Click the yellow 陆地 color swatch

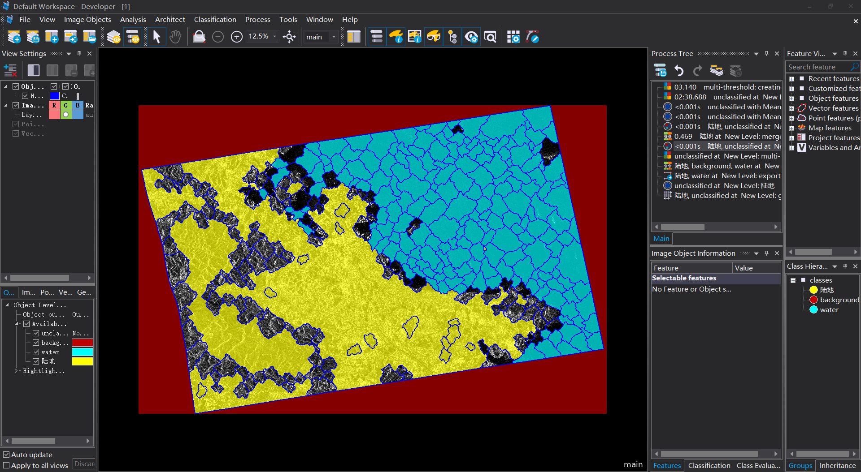(x=82, y=361)
